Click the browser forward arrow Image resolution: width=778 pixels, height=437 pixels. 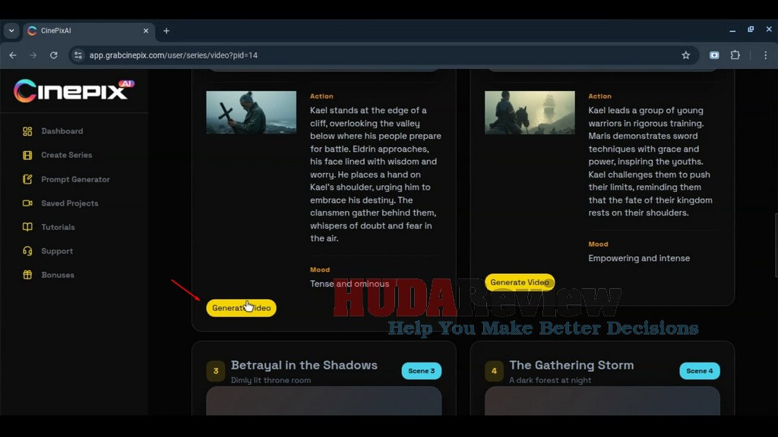[x=33, y=55]
